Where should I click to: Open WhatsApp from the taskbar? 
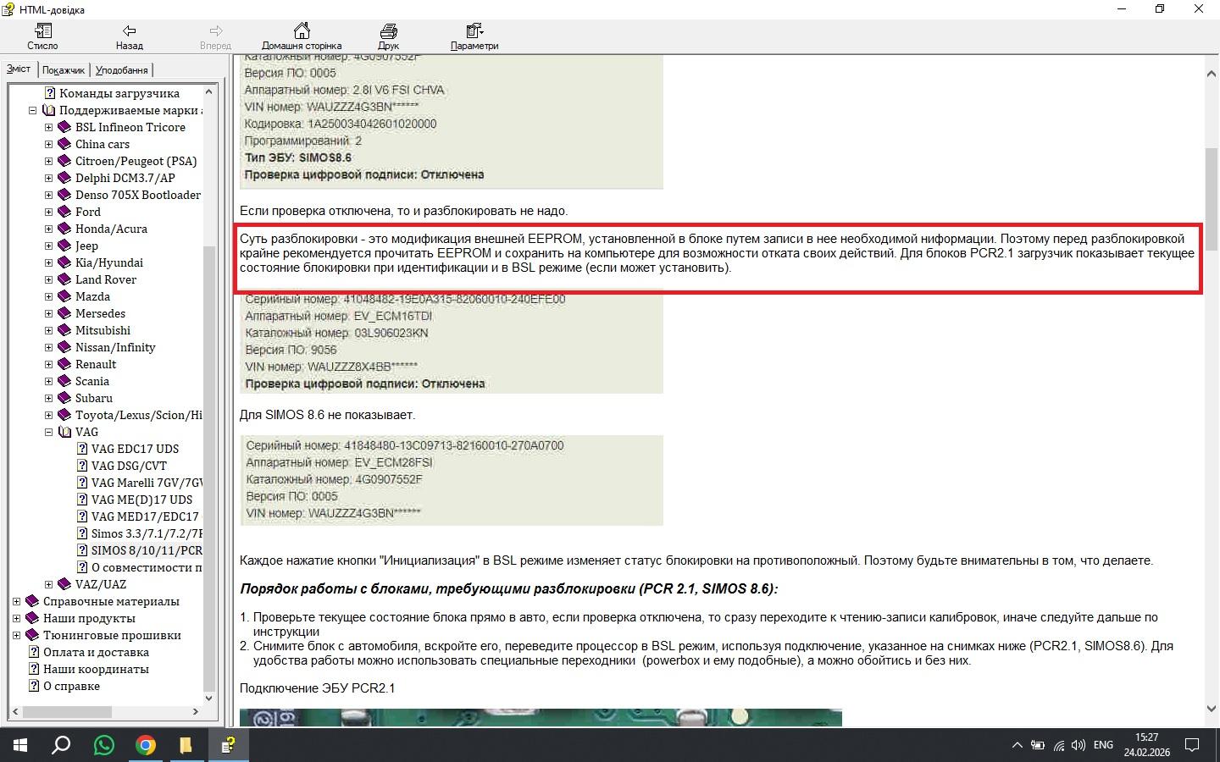point(104,745)
